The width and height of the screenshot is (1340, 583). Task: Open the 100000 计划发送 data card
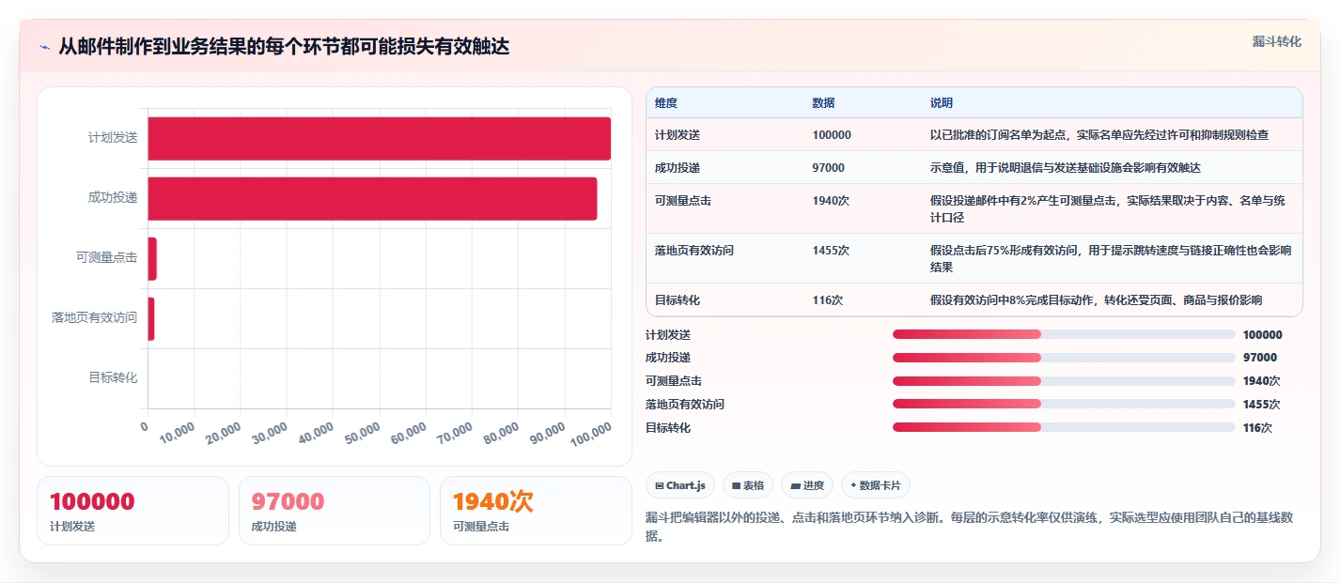pos(132,511)
